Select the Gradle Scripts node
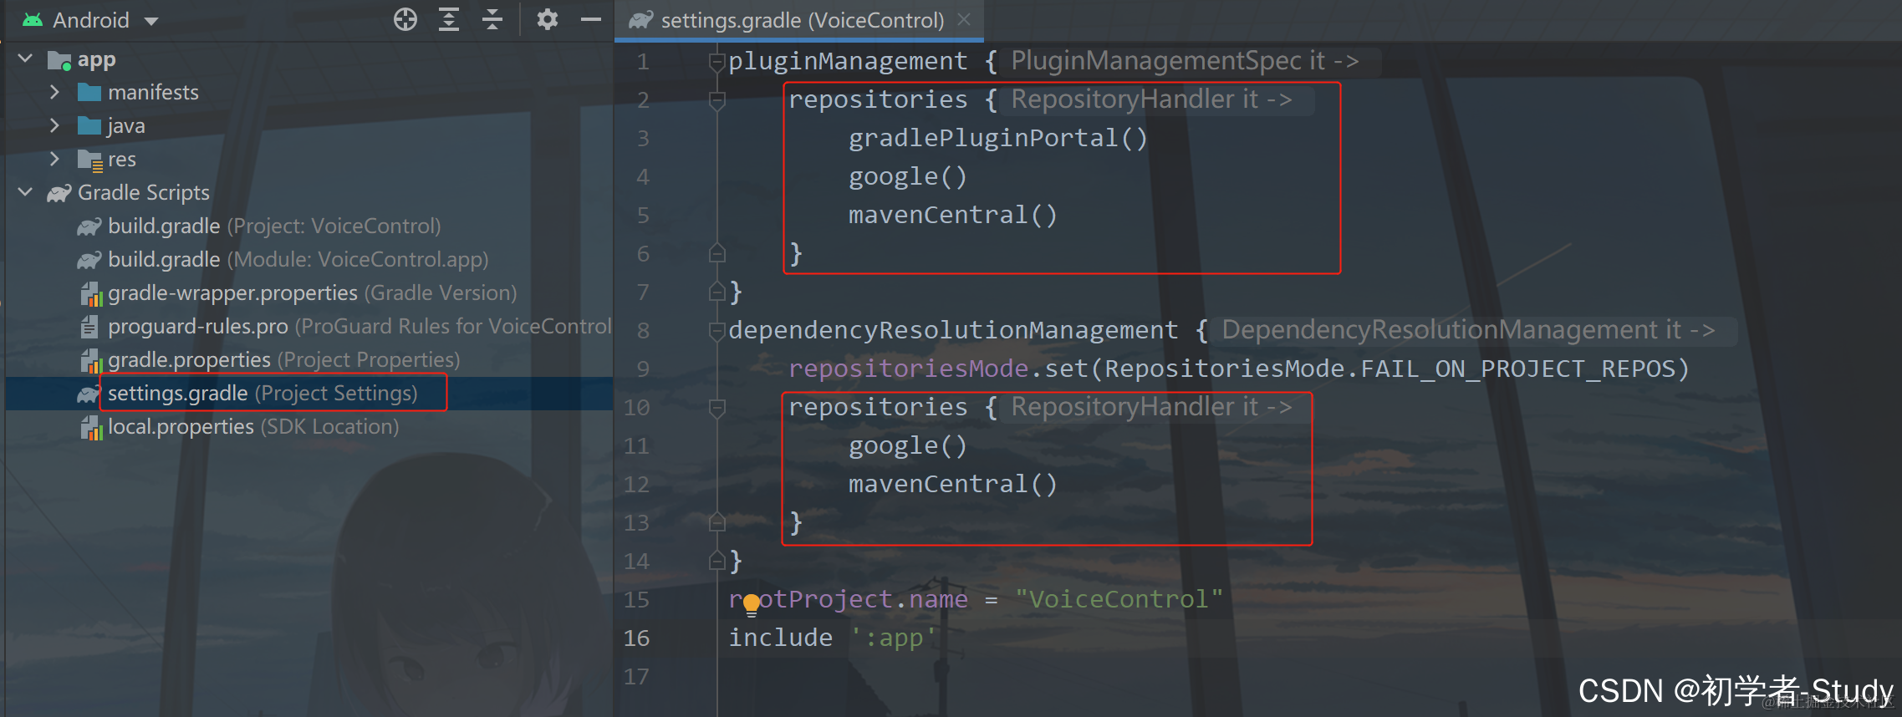The width and height of the screenshot is (1902, 717). [143, 193]
